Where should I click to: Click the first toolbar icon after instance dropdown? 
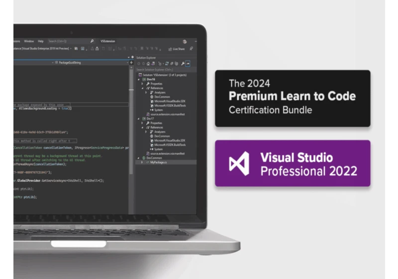[x=76, y=48]
